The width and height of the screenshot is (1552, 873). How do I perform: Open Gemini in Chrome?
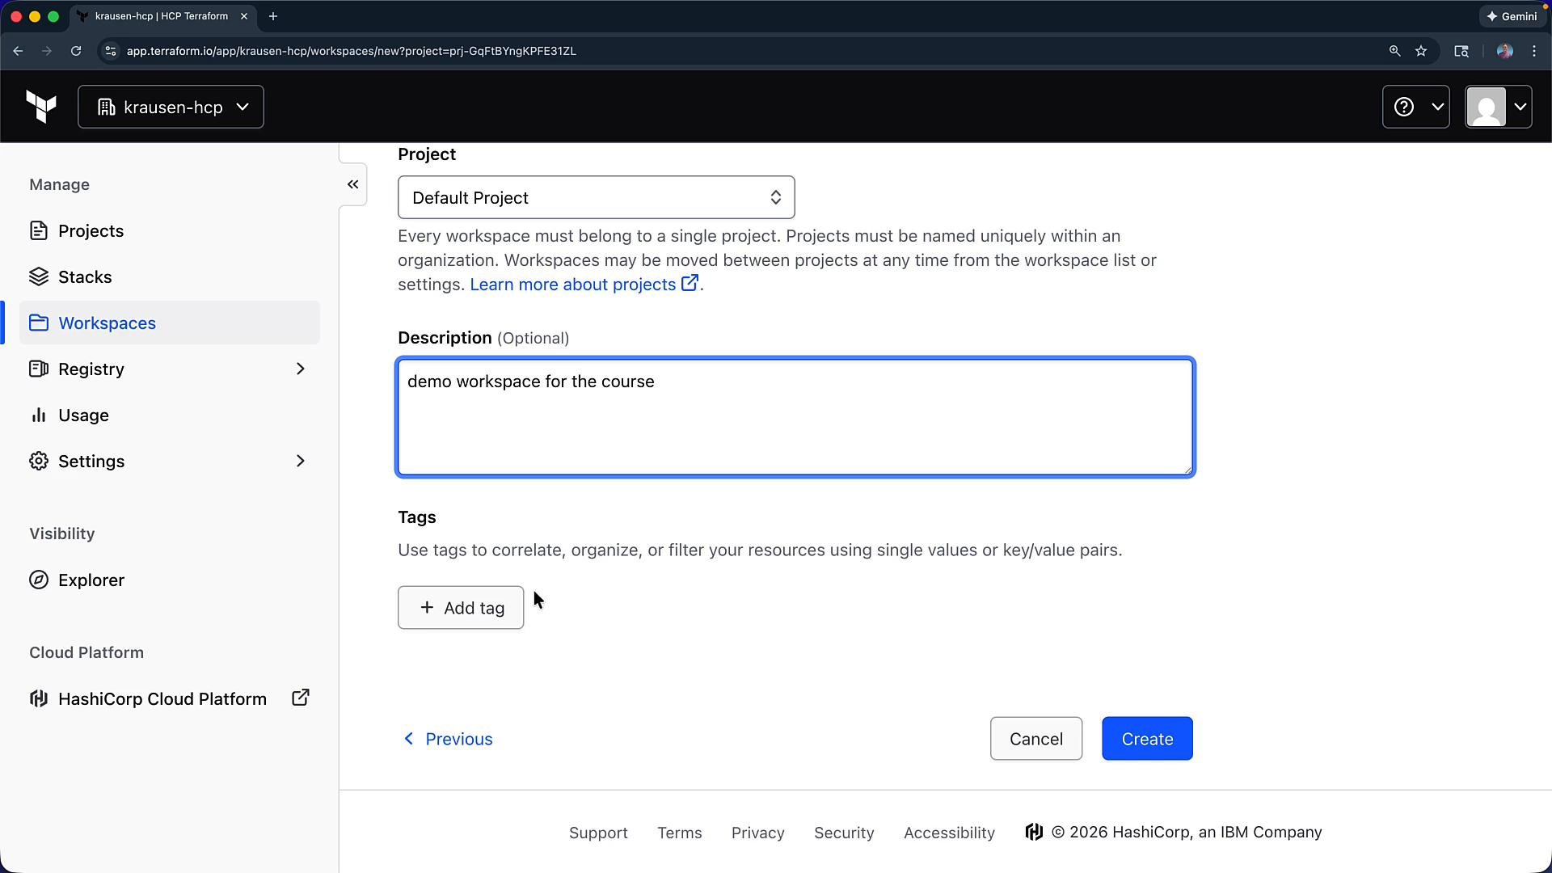(1512, 16)
